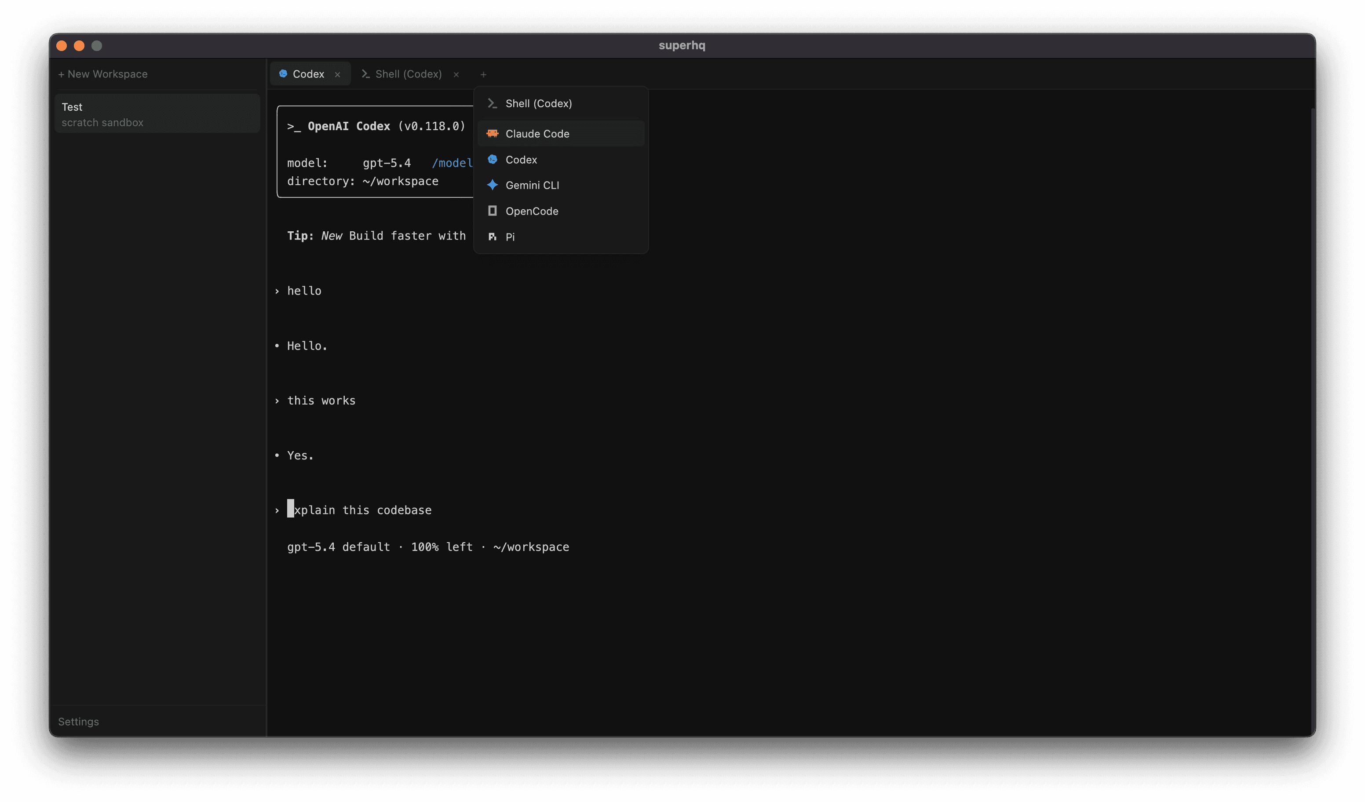Screen dimensions: 1365x802
Task: Switch to the Shell (Codex) tab
Action: point(408,74)
